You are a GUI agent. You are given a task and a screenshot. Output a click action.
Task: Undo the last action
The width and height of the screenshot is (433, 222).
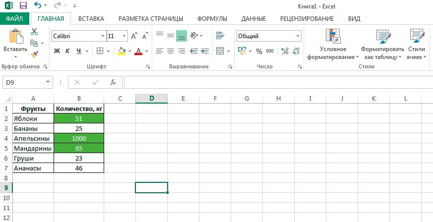point(38,5)
